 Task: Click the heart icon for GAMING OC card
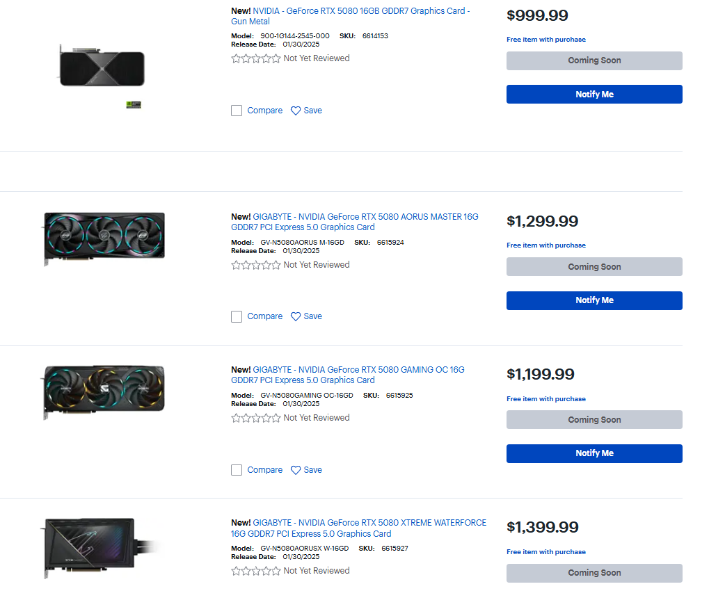pos(296,470)
